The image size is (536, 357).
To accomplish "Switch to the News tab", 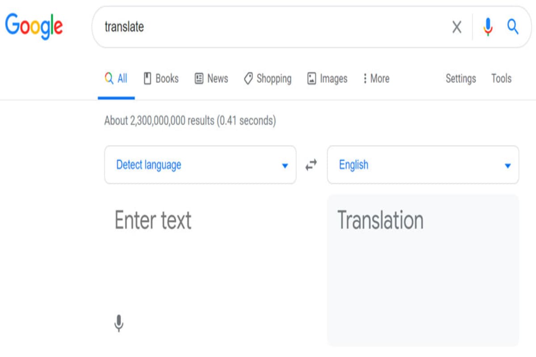I will [212, 79].
